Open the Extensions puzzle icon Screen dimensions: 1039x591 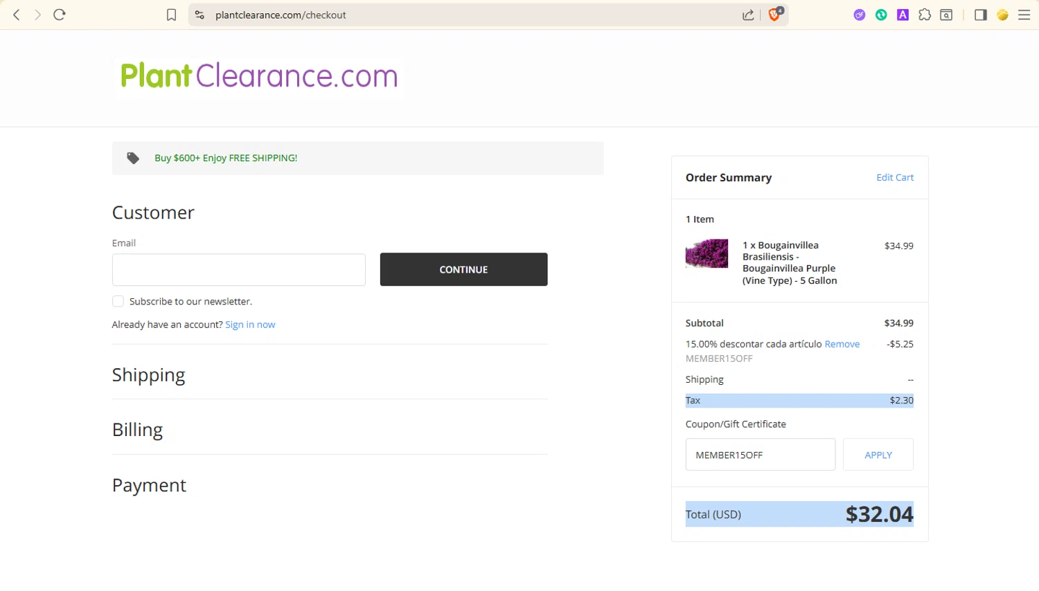tap(925, 15)
